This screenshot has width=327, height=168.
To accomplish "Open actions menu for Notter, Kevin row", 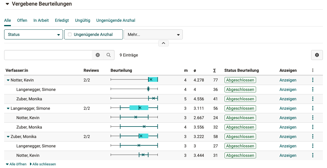I will (x=313, y=80).
